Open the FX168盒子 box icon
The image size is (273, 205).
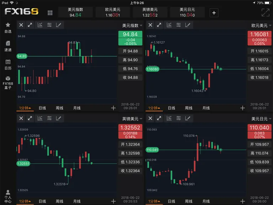click(x=8, y=83)
